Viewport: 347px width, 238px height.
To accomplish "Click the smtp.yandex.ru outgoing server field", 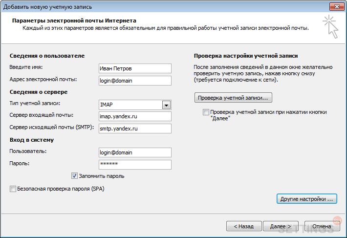I will [135, 129].
